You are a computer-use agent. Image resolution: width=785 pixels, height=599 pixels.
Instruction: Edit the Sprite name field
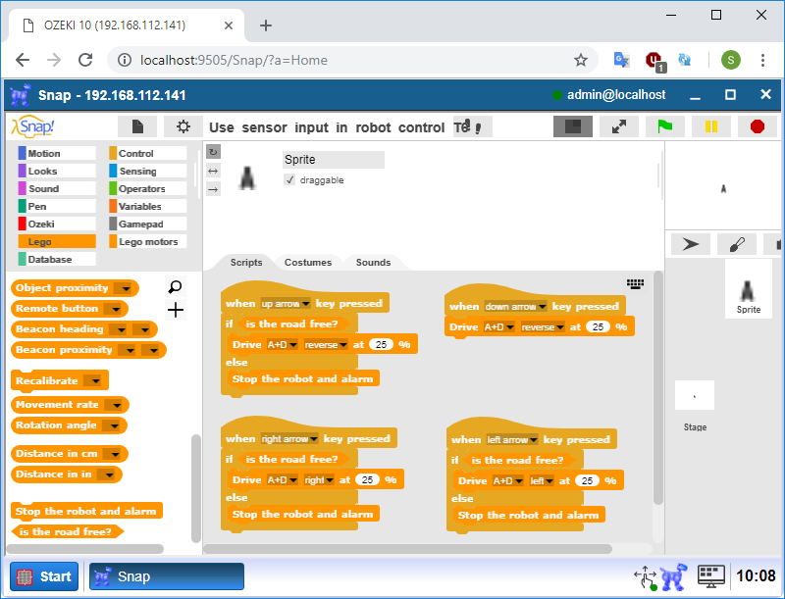click(x=334, y=160)
